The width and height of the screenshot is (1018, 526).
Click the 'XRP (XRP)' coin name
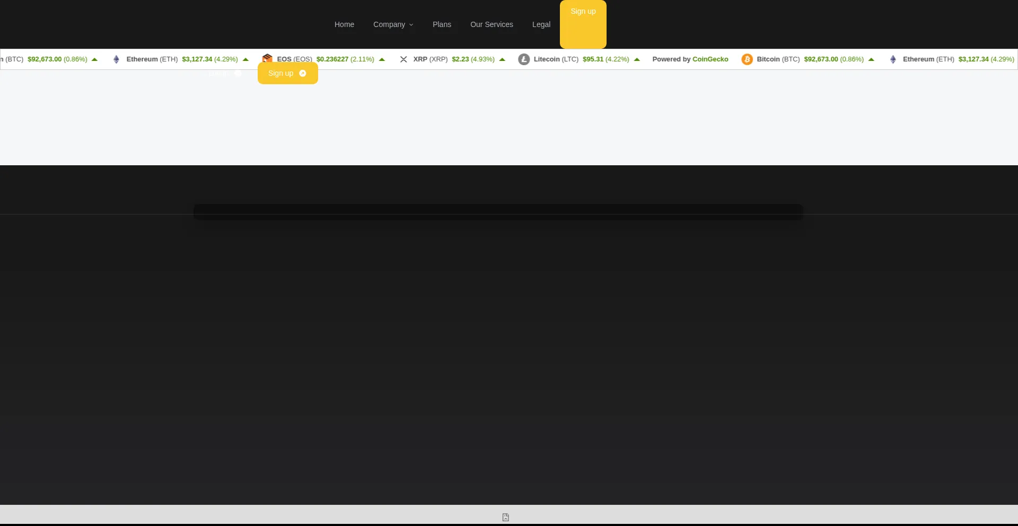click(x=431, y=59)
